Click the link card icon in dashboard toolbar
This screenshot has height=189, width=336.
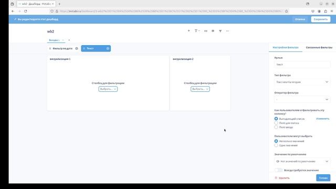coord(206,31)
